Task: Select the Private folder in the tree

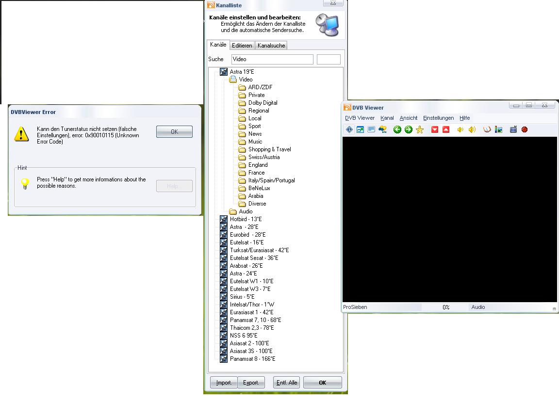Action: 256,95
